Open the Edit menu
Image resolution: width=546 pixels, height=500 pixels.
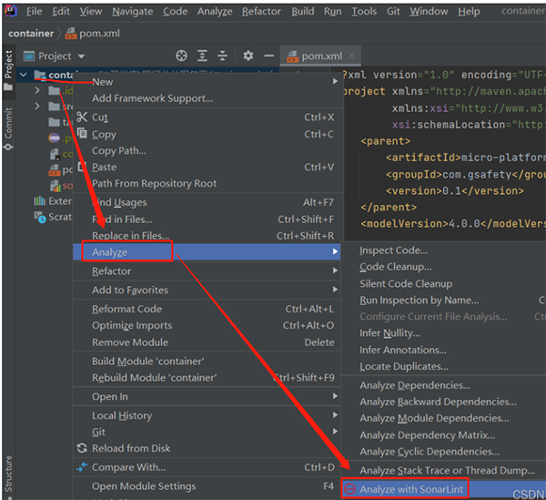coord(61,12)
